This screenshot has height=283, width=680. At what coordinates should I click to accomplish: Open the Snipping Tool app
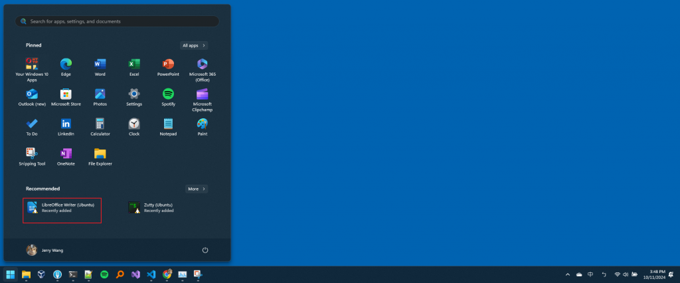tap(32, 157)
